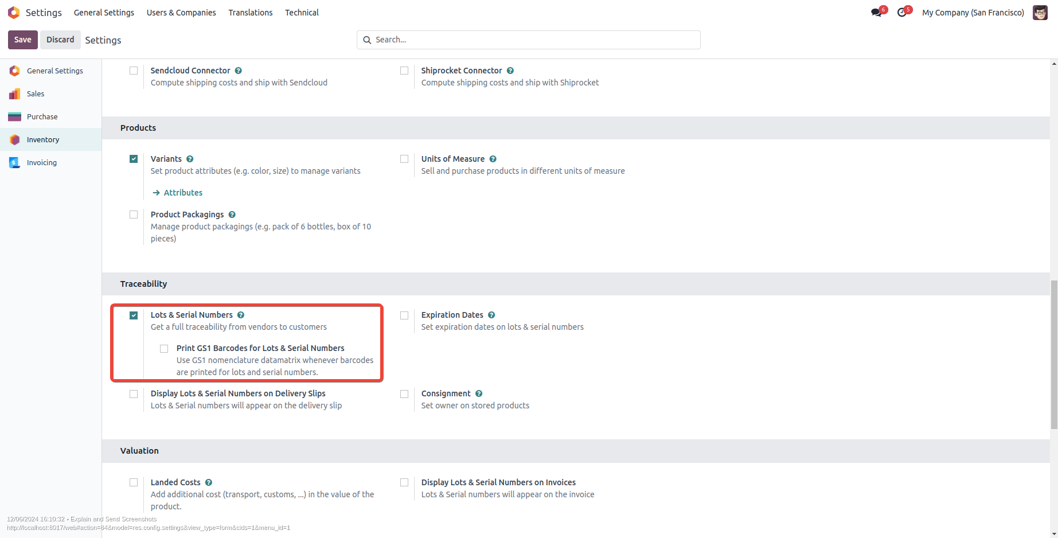The width and height of the screenshot is (1058, 538).
Task: Tick the Product Packagings checkbox
Action: click(134, 215)
